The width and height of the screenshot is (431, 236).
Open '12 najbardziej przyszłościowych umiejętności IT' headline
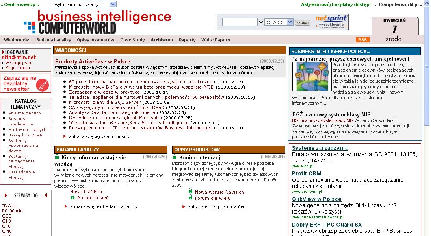click(x=352, y=59)
